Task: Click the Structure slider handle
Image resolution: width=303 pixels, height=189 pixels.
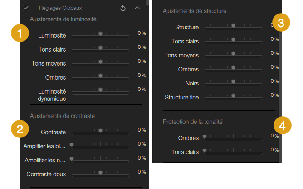Action: (234, 26)
